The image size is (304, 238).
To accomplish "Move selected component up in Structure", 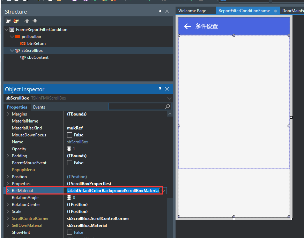I will point(27,21).
